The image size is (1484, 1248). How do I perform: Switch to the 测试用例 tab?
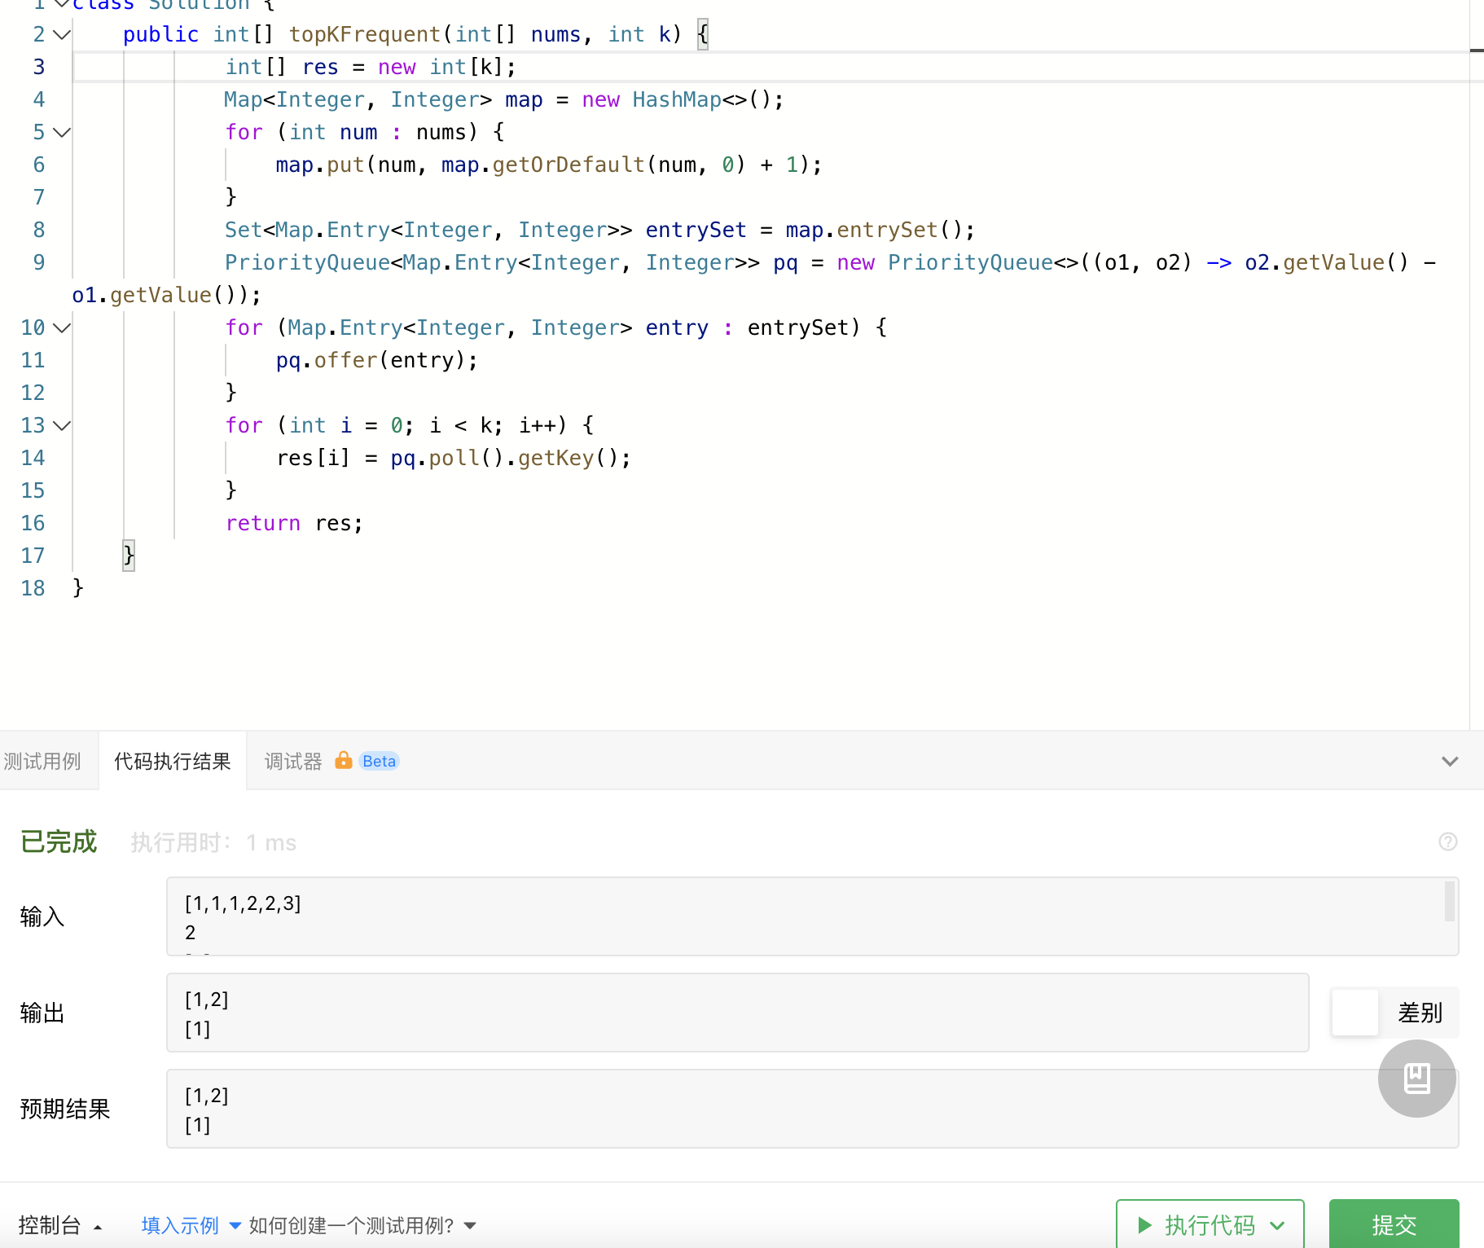click(x=42, y=760)
